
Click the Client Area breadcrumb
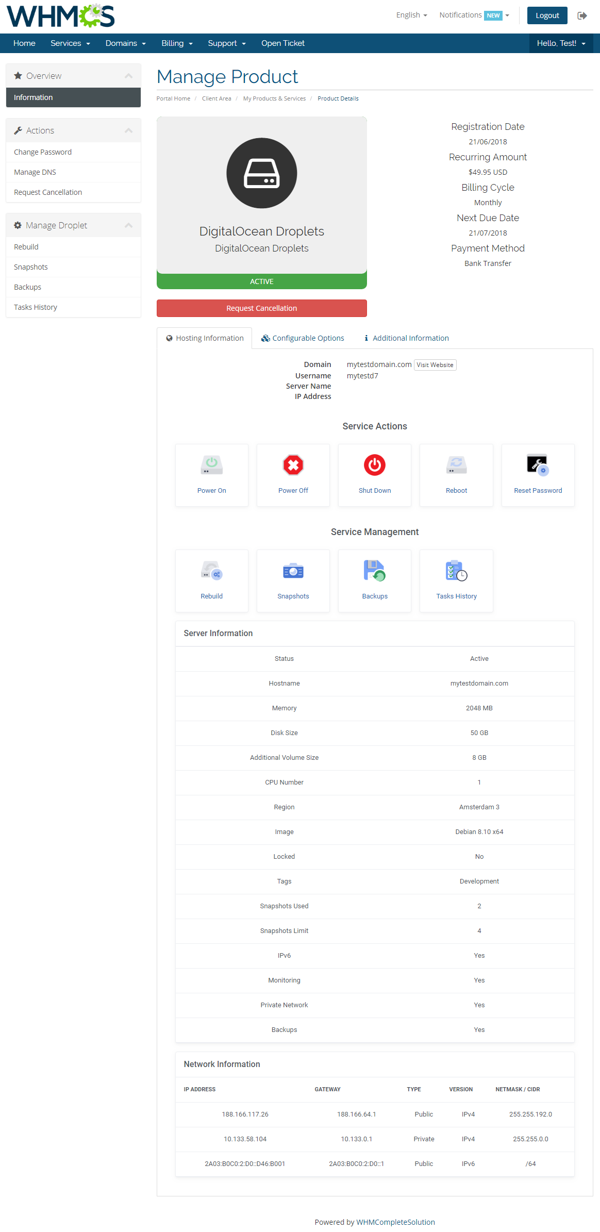pyautogui.click(x=216, y=98)
